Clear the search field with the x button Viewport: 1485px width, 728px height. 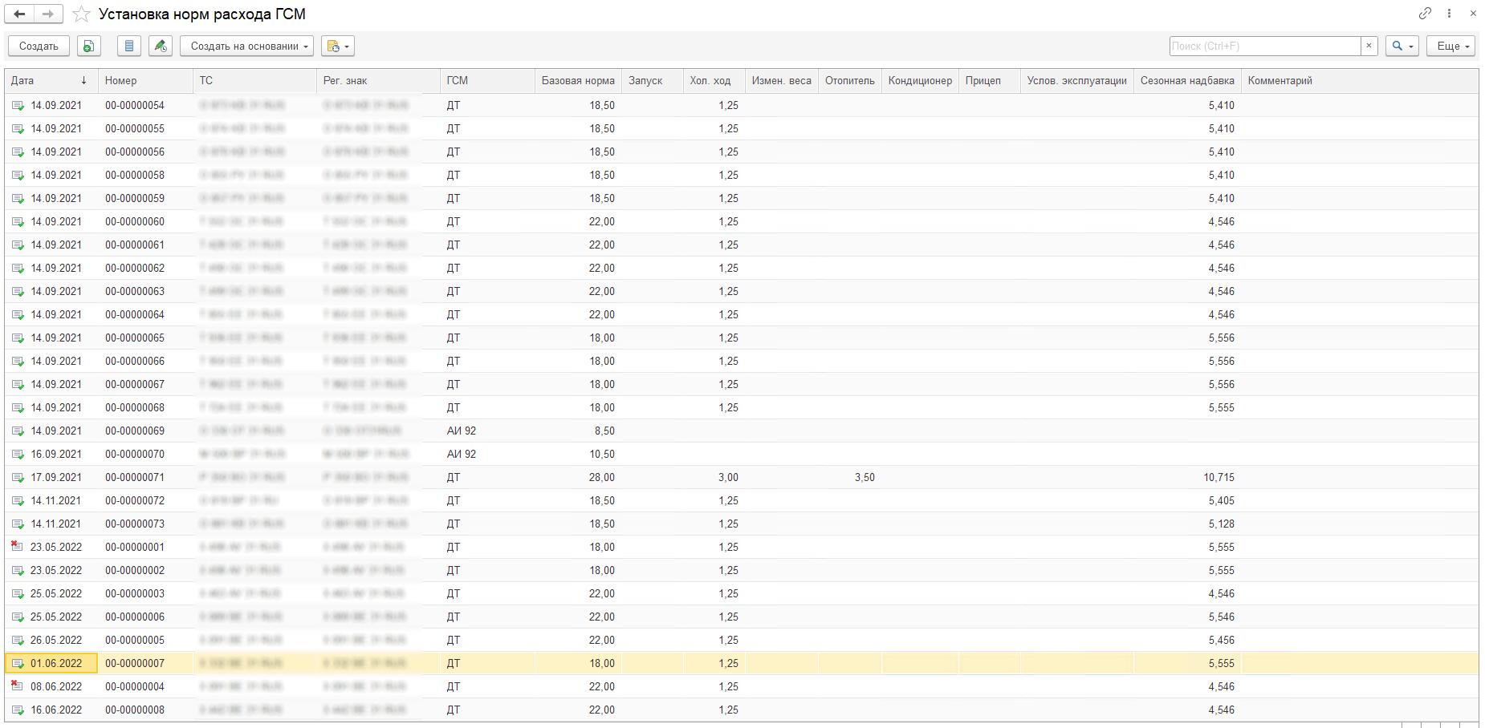1369,47
